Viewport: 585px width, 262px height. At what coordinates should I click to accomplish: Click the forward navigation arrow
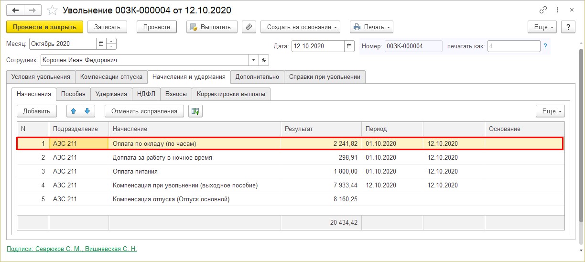click(x=32, y=10)
